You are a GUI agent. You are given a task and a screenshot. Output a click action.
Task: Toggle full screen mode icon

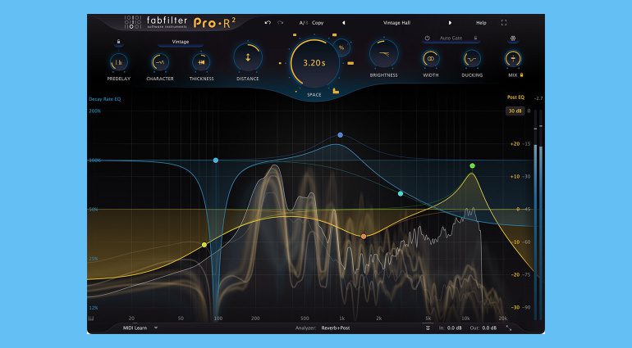504,23
